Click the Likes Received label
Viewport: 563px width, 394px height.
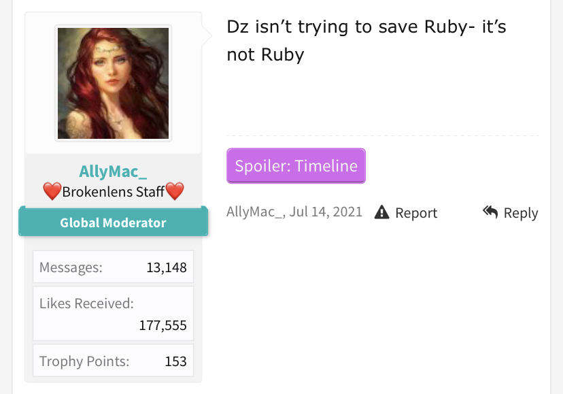[86, 303]
